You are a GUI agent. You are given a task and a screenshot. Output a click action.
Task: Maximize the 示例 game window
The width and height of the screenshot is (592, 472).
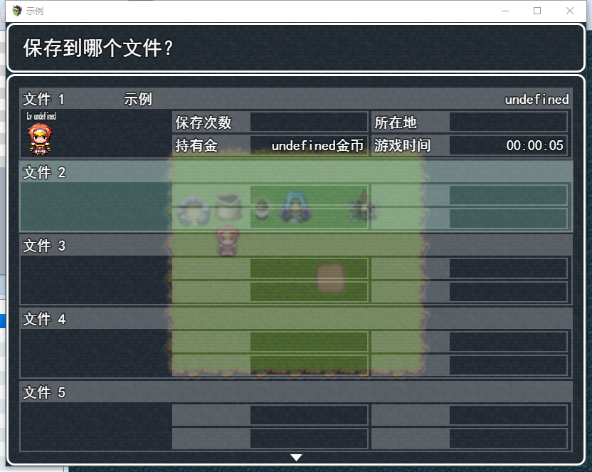click(x=537, y=11)
